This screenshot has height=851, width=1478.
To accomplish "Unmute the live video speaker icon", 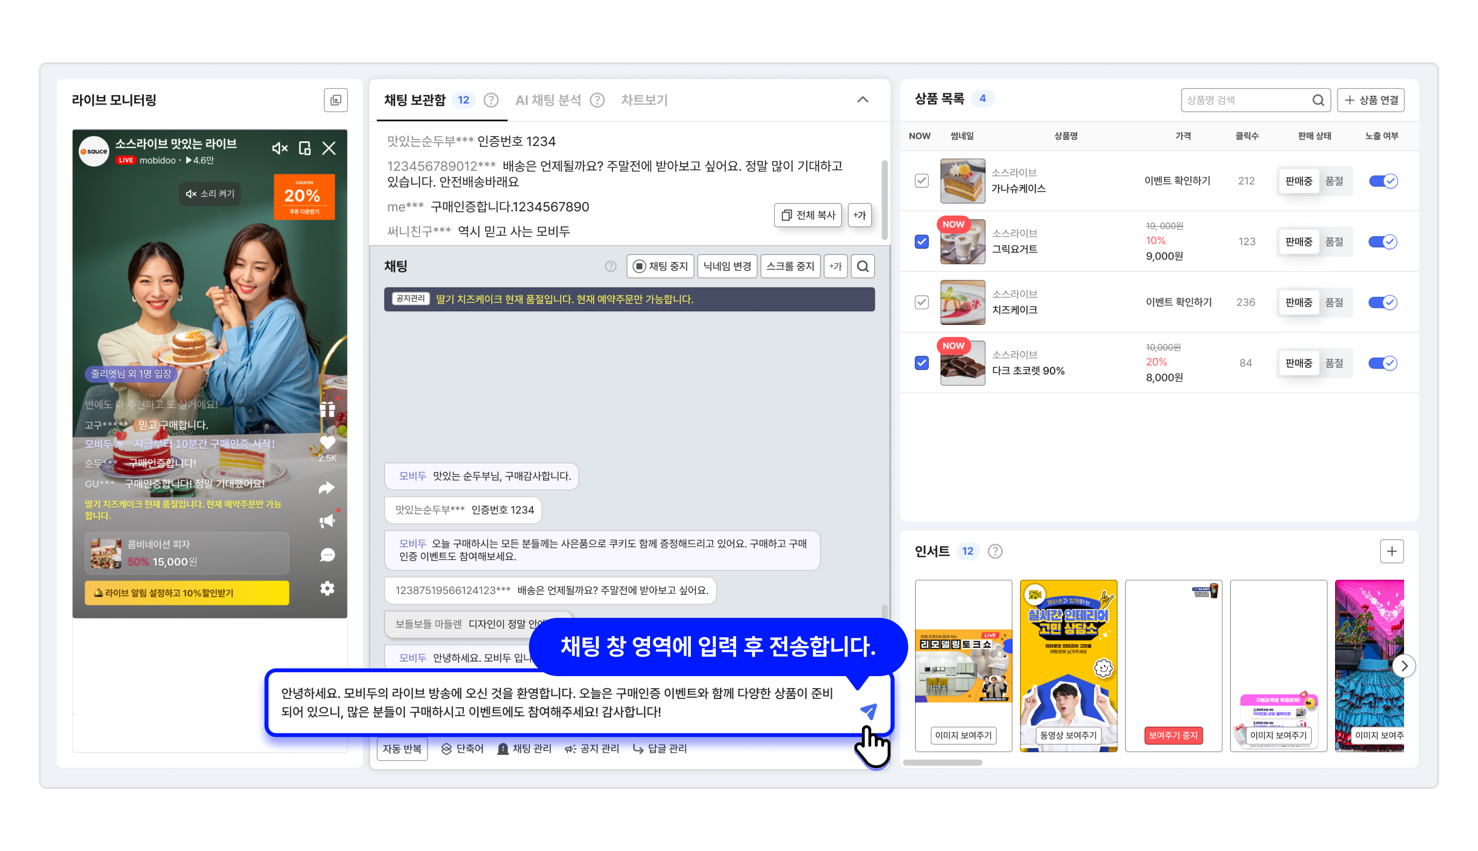I will click(280, 149).
